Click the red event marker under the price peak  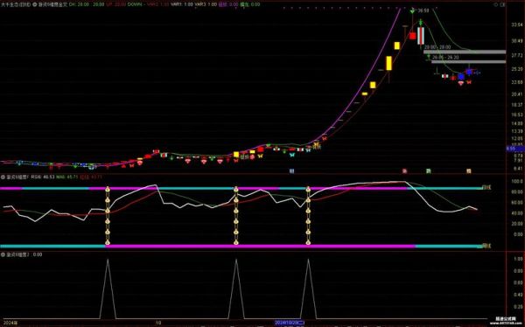click(404, 171)
